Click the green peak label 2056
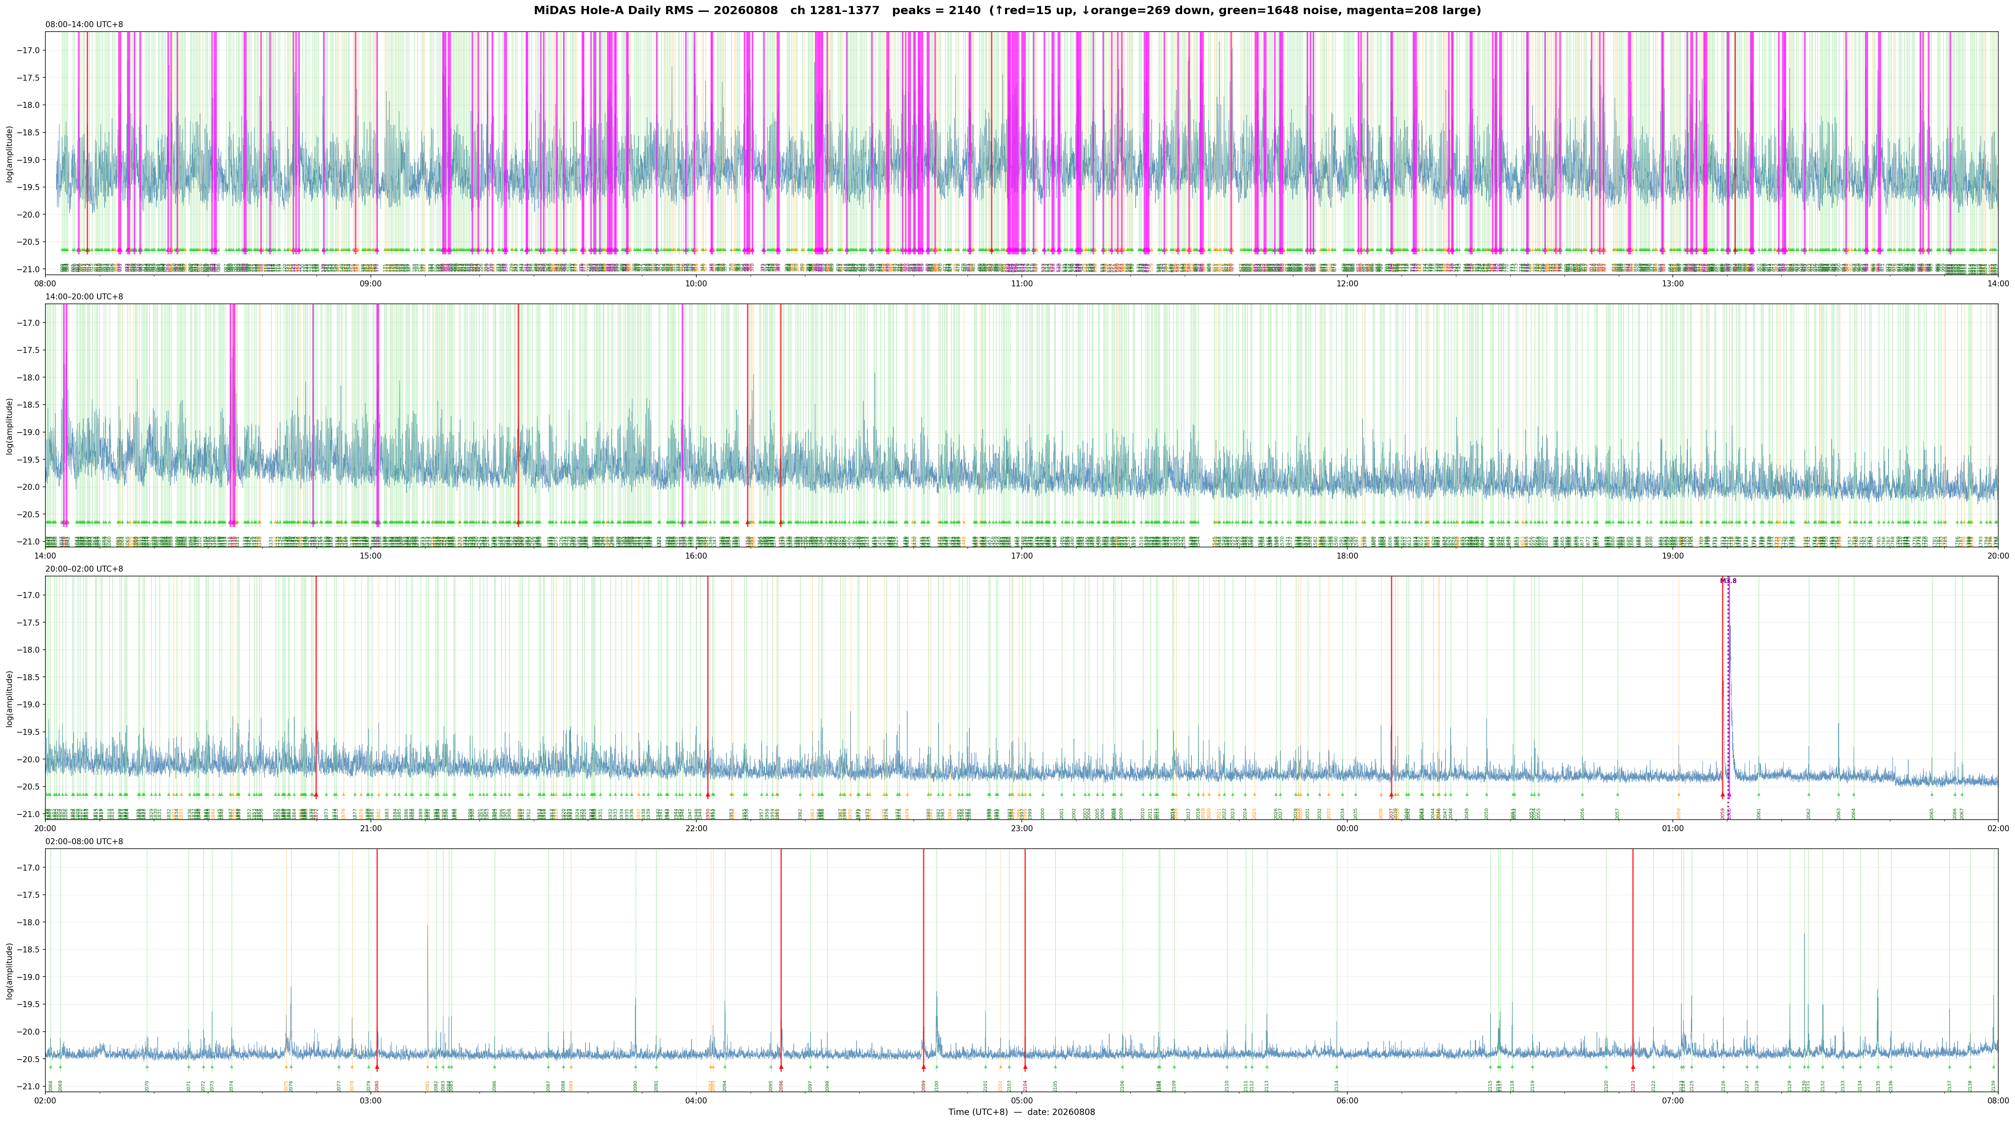Image resolution: width=2015 pixels, height=1122 pixels. [1582, 814]
